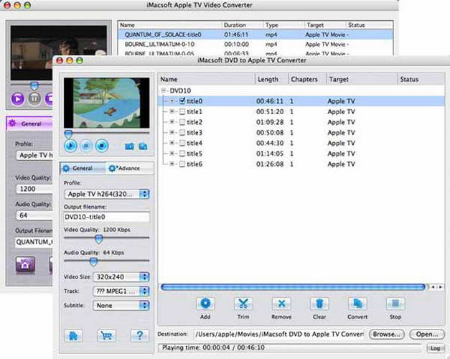Check the title6 checkbox
Viewport: 450px width, 359px height.
[182, 164]
